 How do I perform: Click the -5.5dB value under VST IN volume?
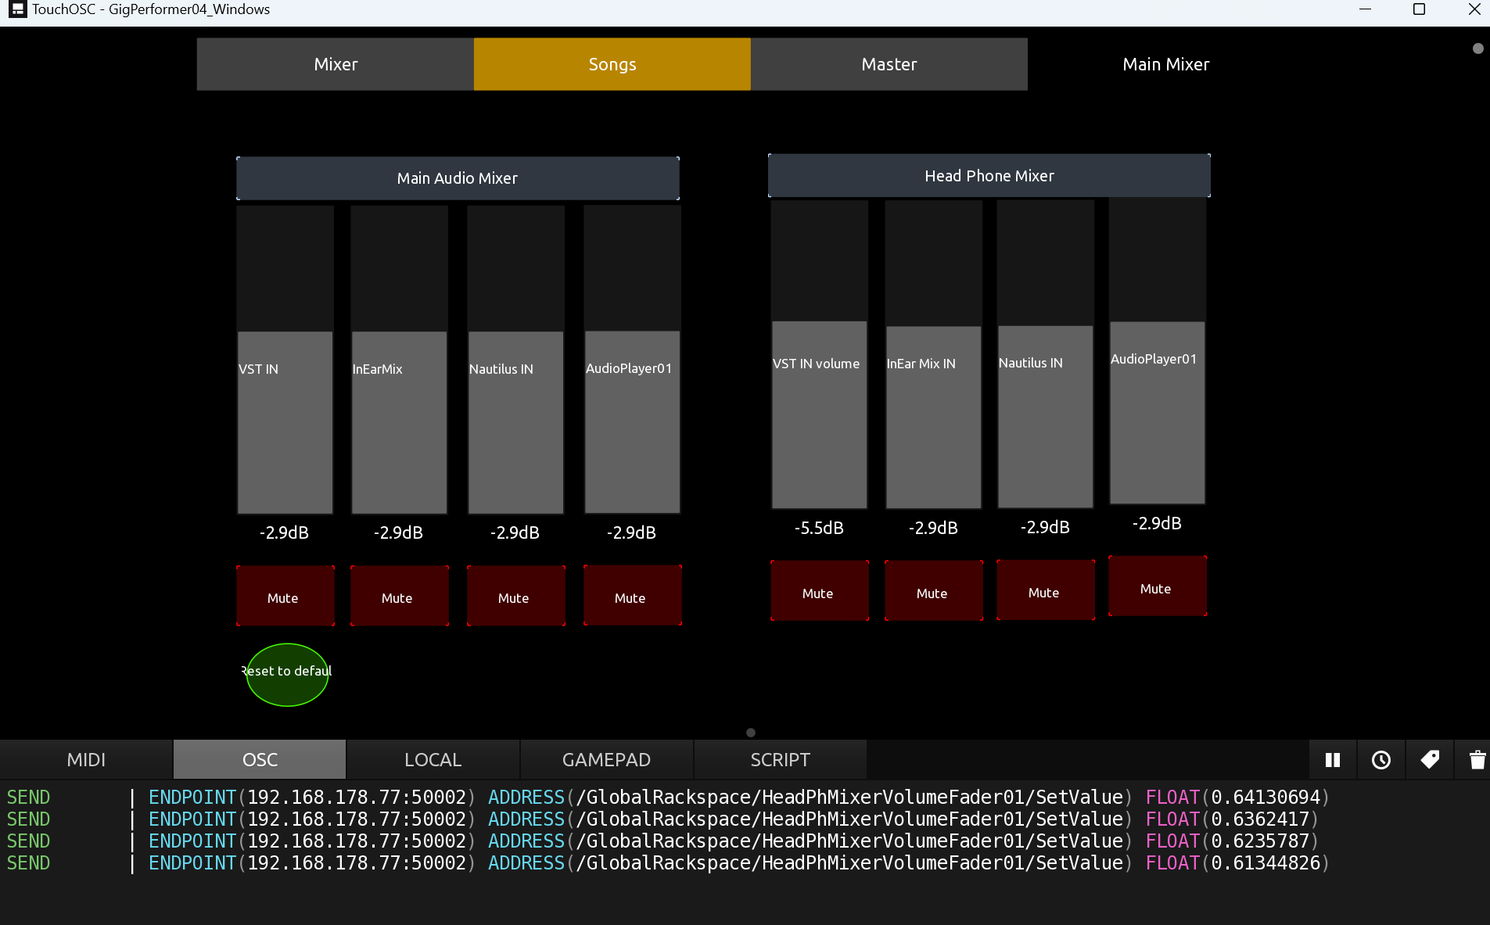819,528
